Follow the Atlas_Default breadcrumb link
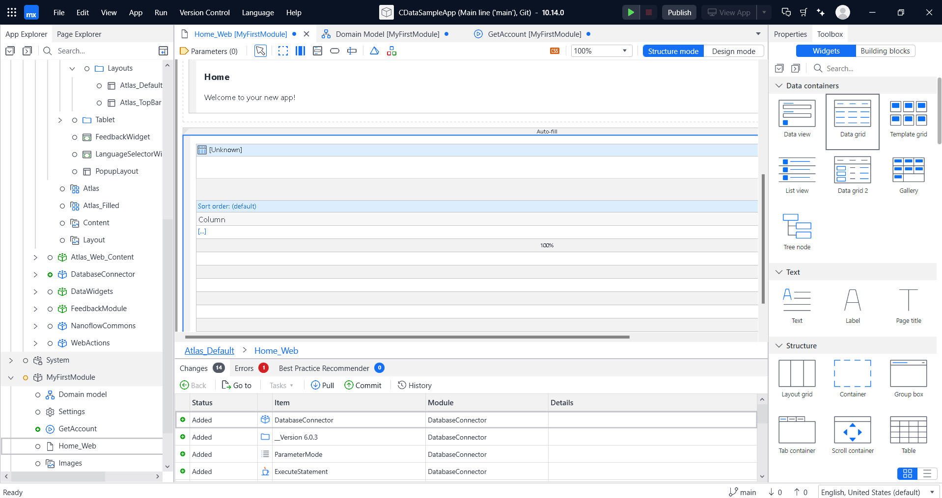942x498 pixels. click(x=209, y=351)
